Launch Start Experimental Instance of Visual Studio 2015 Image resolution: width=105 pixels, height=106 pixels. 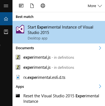point(59,32)
